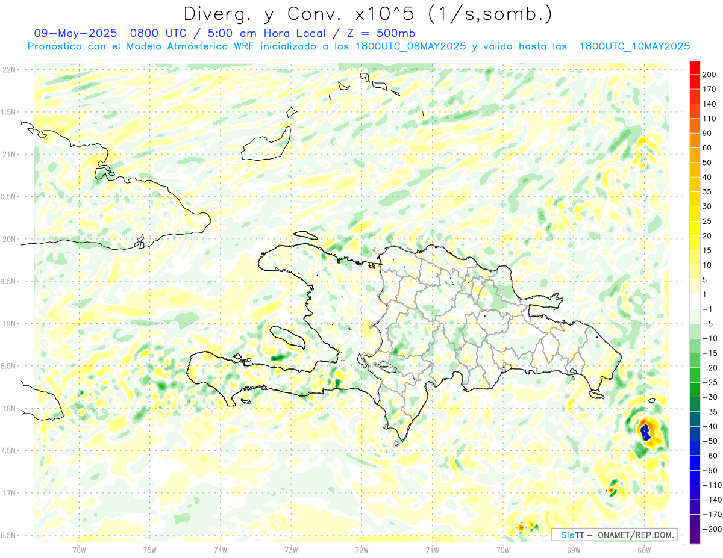The height and width of the screenshot is (558, 723).
Task: Click the '1800UTC_10MAY2025' valid-until text
Action: pos(634,46)
